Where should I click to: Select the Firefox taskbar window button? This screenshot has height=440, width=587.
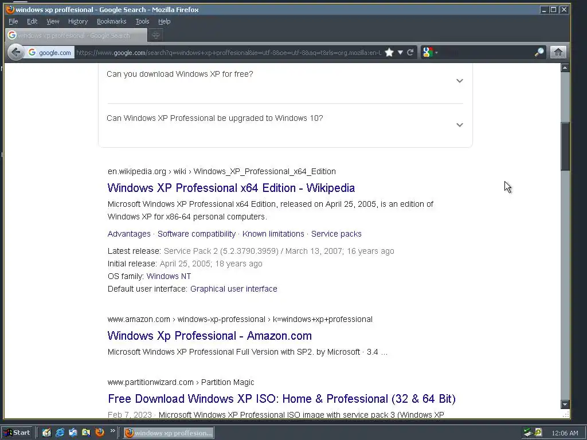click(169, 433)
